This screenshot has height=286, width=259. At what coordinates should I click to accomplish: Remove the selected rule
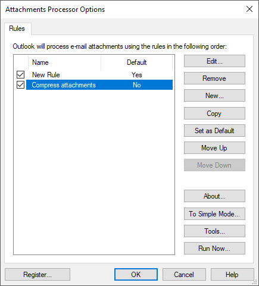point(214,78)
